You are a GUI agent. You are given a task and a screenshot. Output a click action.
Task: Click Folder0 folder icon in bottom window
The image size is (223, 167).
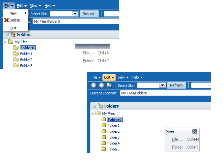103,119
